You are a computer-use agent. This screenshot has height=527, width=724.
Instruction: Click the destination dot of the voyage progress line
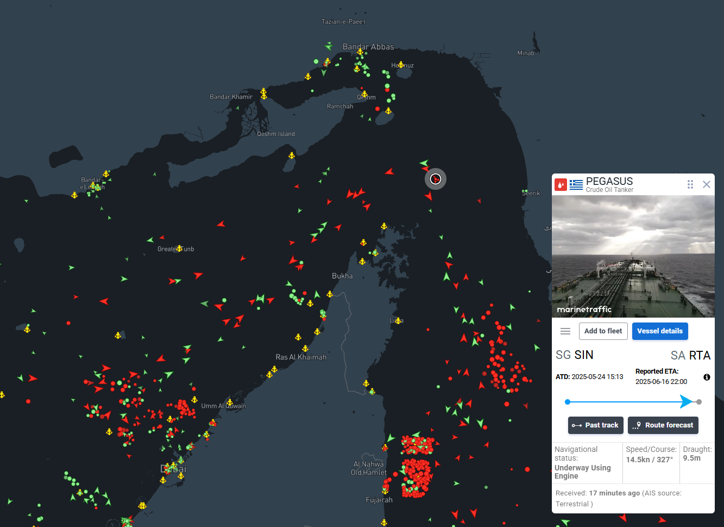pos(699,402)
